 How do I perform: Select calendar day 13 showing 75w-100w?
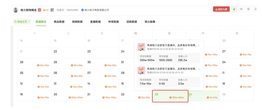click(x=68, y=85)
